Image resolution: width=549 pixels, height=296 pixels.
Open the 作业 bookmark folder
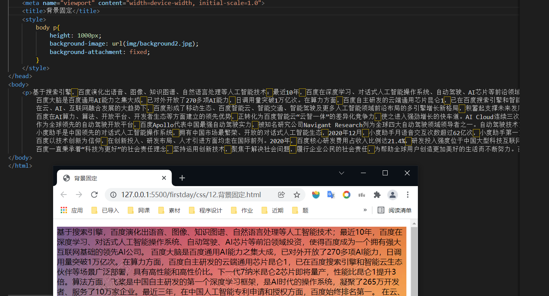coord(242,210)
